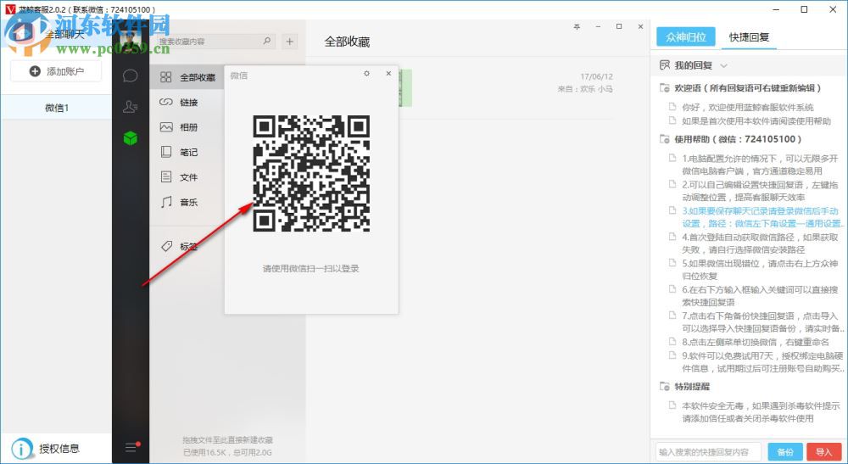The width and height of the screenshot is (848, 464).
Task: Expand the 我的回复 dropdown
Action: click(x=723, y=66)
